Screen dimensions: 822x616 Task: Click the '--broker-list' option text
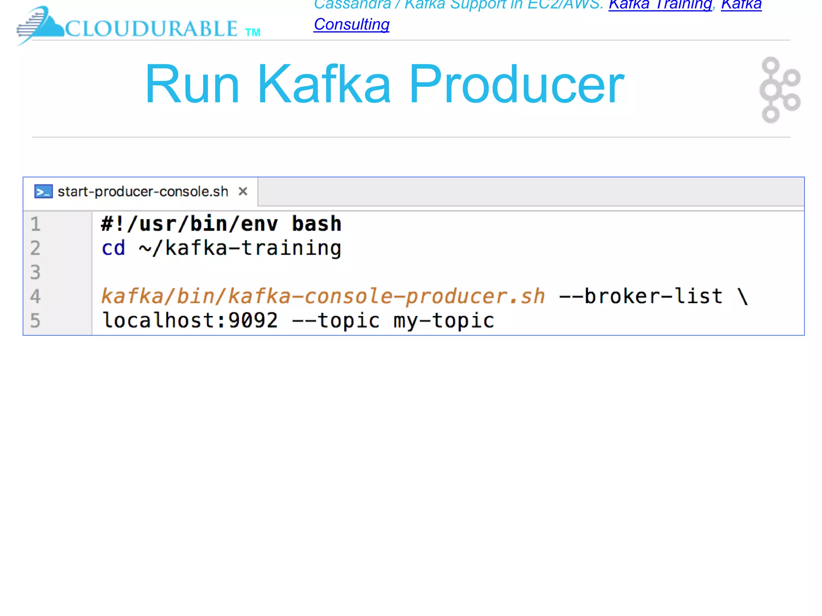(x=641, y=296)
